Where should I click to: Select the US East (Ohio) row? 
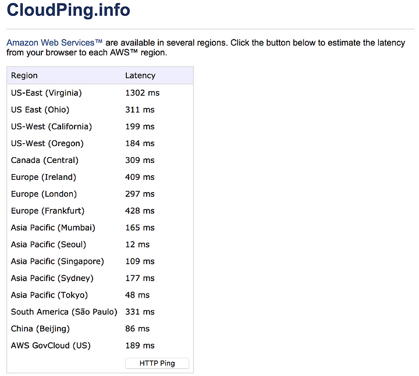pyautogui.click(x=100, y=110)
